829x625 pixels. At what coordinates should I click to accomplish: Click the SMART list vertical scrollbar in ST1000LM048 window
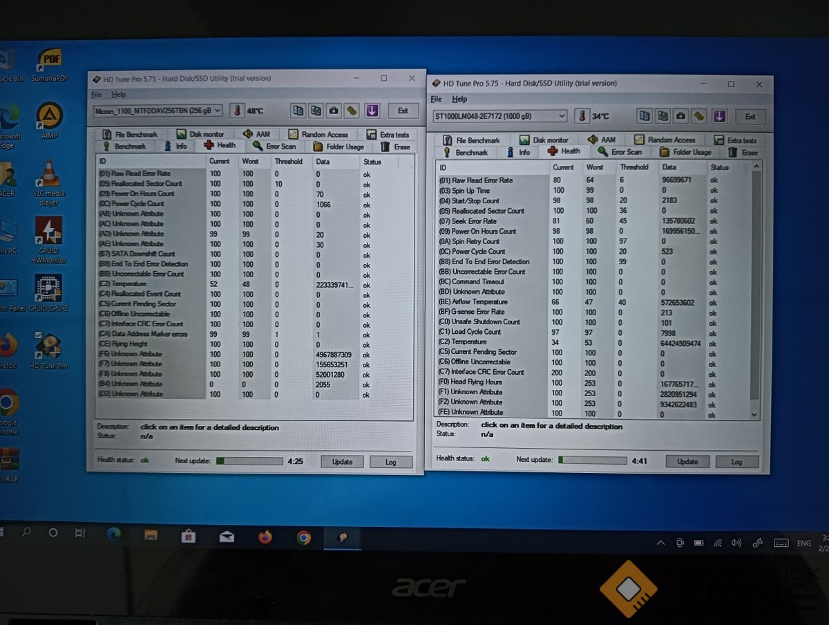tap(756, 289)
